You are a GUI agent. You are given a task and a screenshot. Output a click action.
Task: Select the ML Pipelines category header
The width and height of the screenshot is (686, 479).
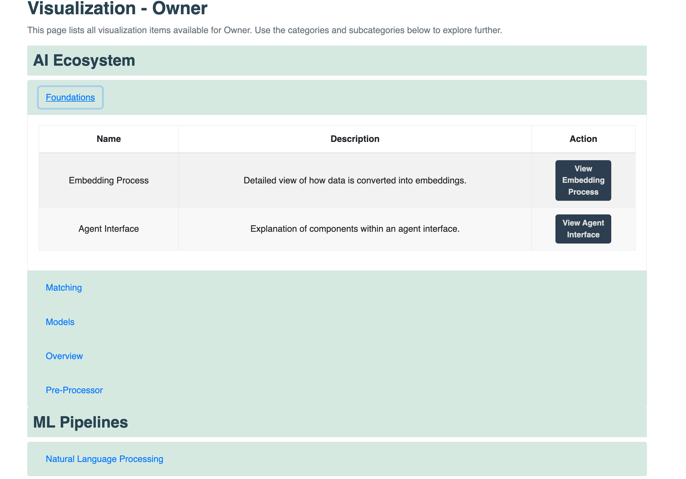pos(80,422)
